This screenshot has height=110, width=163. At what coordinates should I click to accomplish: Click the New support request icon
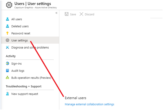(8, 94)
